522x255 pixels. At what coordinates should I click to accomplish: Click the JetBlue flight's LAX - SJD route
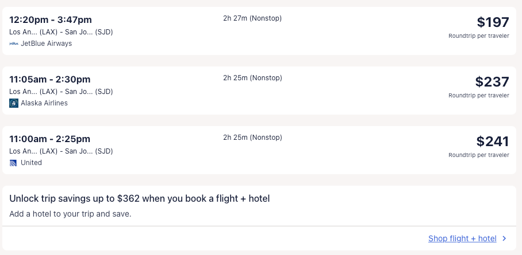(61, 32)
